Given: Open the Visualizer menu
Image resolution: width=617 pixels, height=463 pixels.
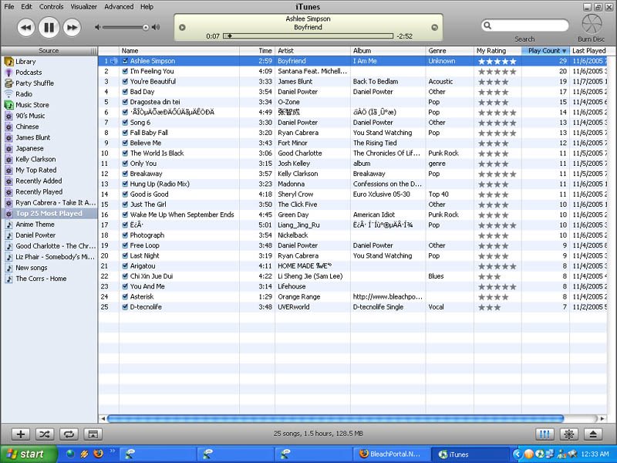Looking at the screenshot, I should pyautogui.click(x=84, y=7).
